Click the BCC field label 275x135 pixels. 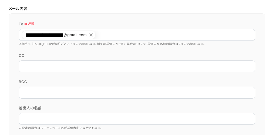tap(23, 82)
